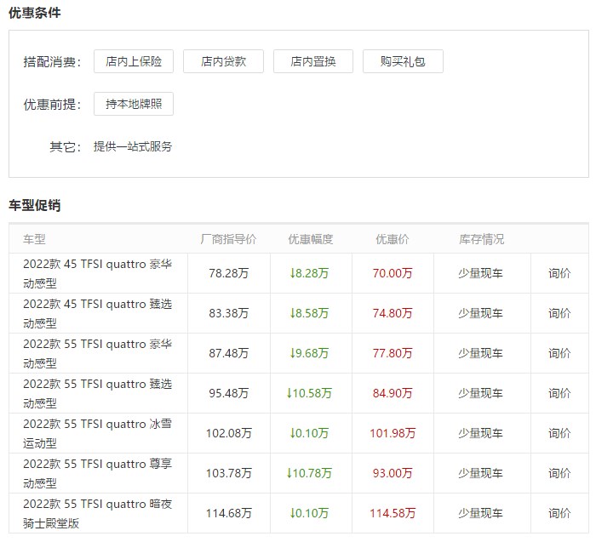Click 询价 for 暗夜骑士殿堂版 model
This screenshot has width=596, height=542.
pos(559,514)
